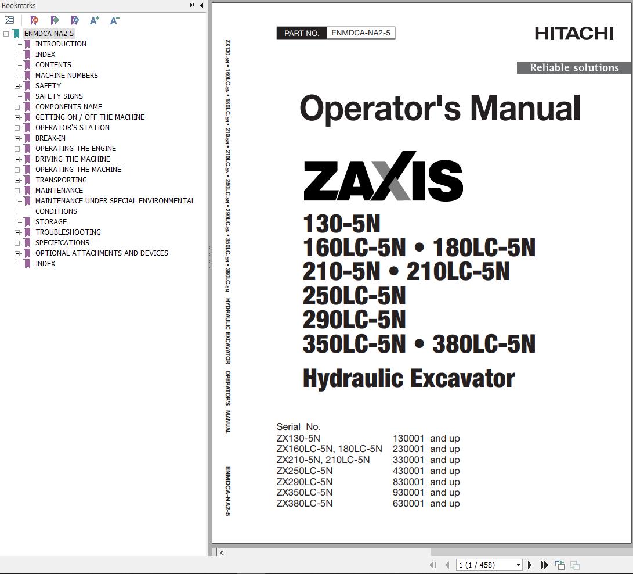
Task: Open the page number dropdown
Action: (518, 565)
